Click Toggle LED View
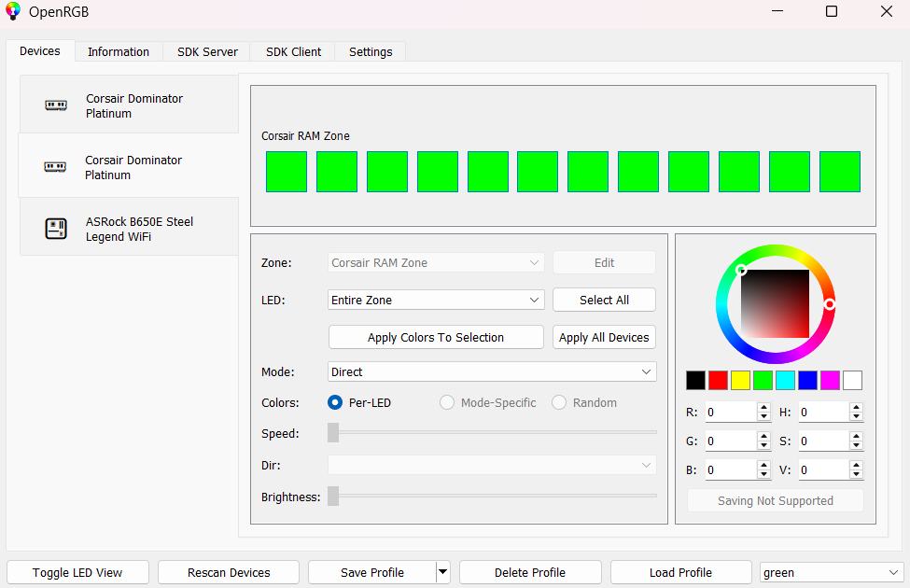This screenshot has width=910, height=588. (77, 572)
